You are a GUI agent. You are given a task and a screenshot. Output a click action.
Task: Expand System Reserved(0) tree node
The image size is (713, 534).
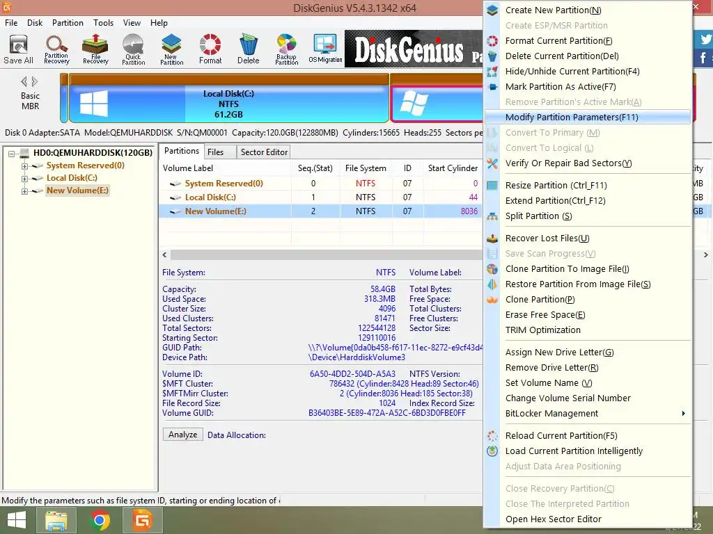(x=24, y=166)
